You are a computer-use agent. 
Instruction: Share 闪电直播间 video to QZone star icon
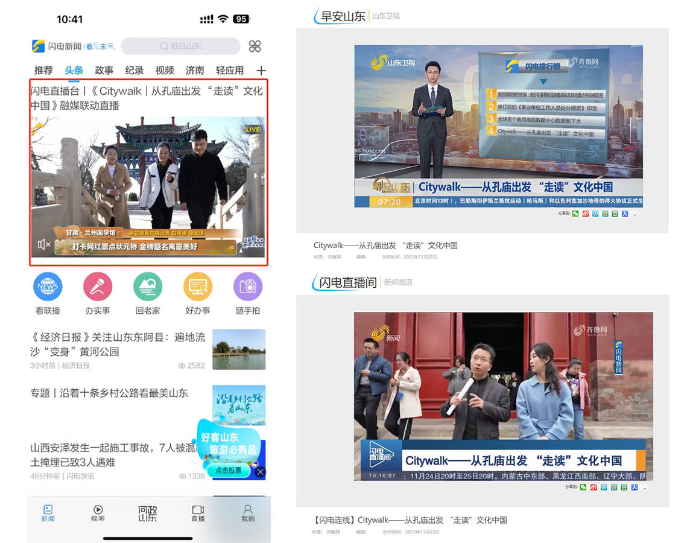click(614, 487)
